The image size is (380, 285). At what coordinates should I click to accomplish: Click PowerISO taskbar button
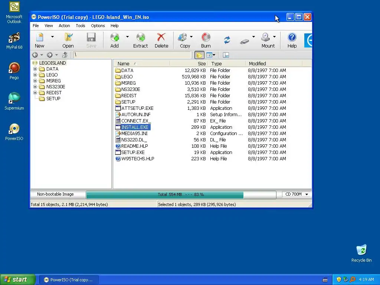coord(69,280)
